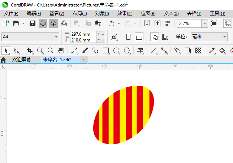Select the Shape edit tool
The image size is (233, 163).
pyautogui.click(x=17, y=51)
